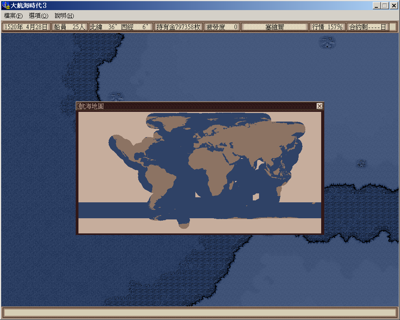Click the 北緯 36° 西經 6° coordinates field
The image size is (400, 320).
(x=120, y=27)
